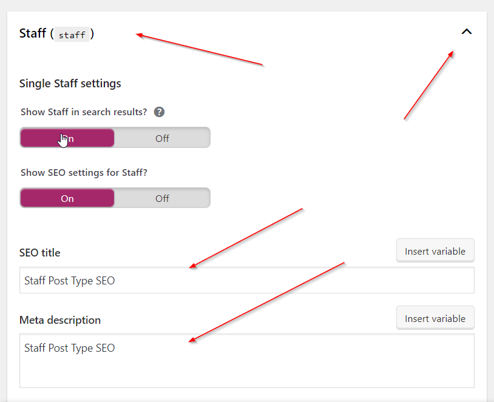Turn on Show Staff in search results

[67, 138]
